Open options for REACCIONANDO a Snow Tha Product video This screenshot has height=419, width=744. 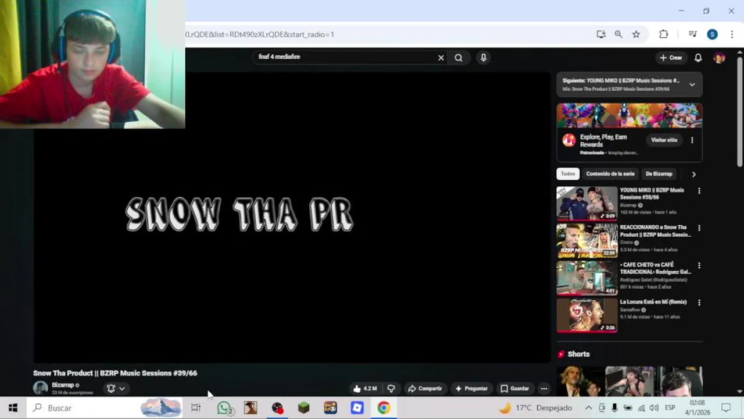699,228
